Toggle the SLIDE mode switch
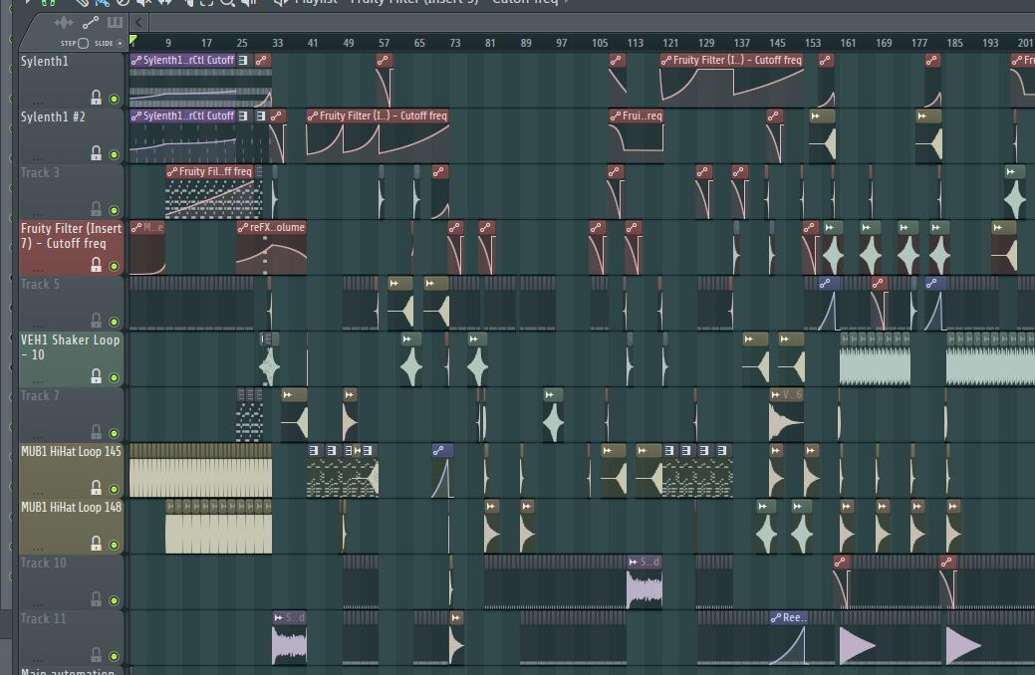This screenshot has width=1035, height=675. pyautogui.click(x=121, y=43)
